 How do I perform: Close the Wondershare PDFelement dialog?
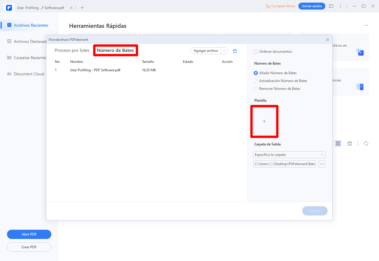point(328,40)
